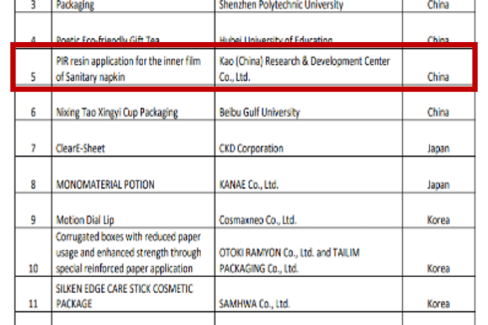The width and height of the screenshot is (488, 325).
Task: Click 'Korea' in the Cosmaxneo row
Action: (439, 210)
